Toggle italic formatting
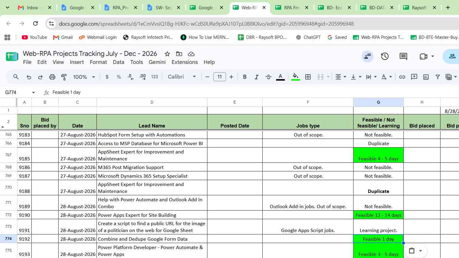Viewport: 459px width, 258px height. [x=256, y=77]
